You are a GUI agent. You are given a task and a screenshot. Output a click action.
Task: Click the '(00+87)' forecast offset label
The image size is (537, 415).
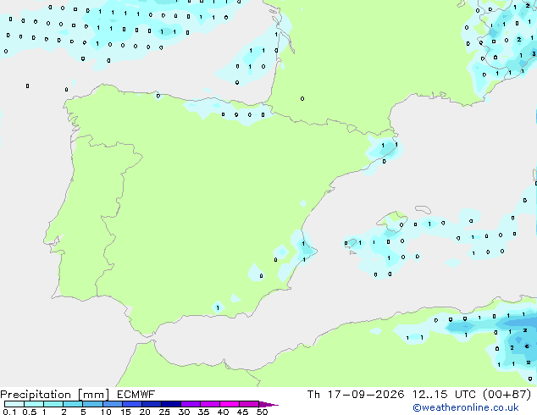pyautogui.click(x=507, y=395)
